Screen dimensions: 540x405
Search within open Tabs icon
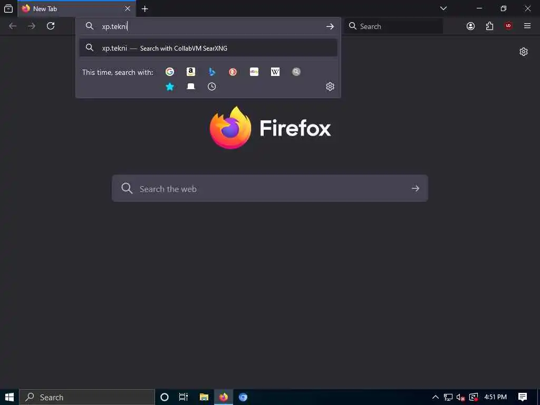pos(191,86)
